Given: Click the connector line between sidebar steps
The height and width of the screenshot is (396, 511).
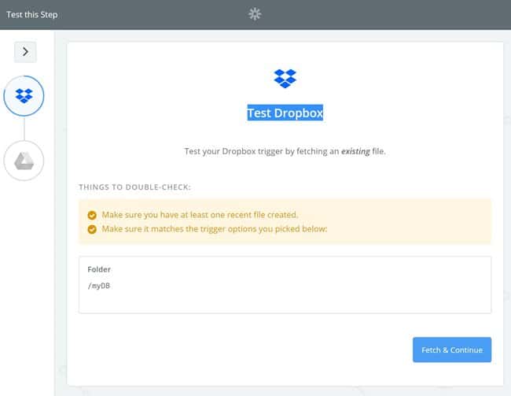Looking at the screenshot, I should [x=24, y=128].
